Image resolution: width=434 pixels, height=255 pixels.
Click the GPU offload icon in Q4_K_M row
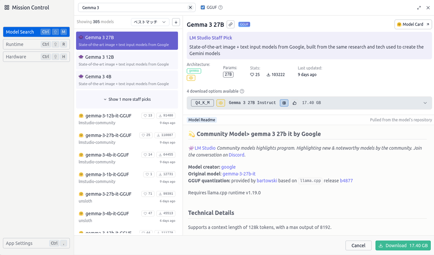pos(284,103)
